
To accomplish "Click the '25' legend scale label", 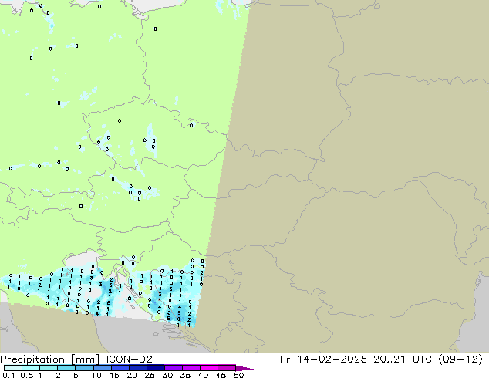I will pos(150,375).
